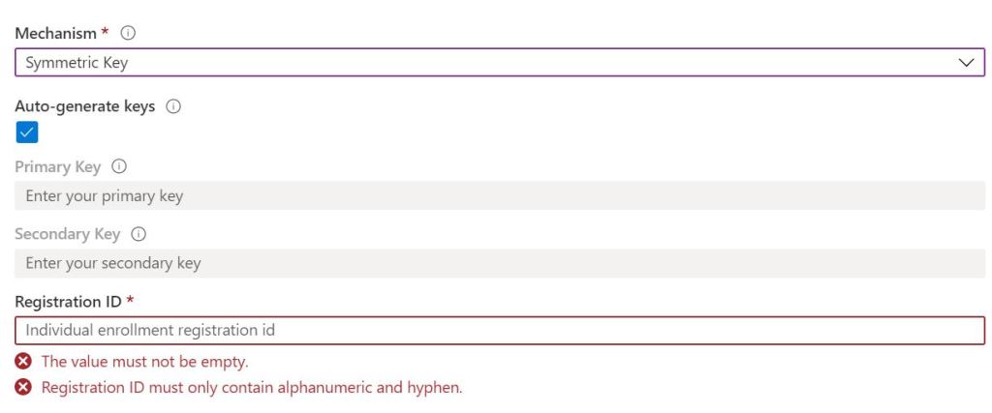The image size is (992, 413).
Task: Click the Secondary Key label text
Action: pyautogui.click(x=67, y=235)
